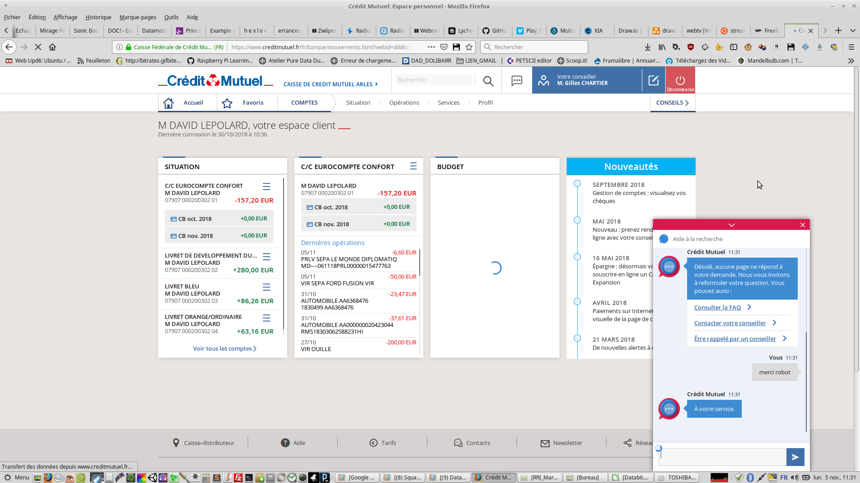Expand the CONSEILS section arrow
This screenshot has height=483, width=860.
click(x=687, y=103)
